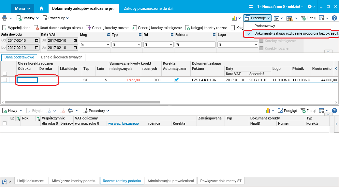Click upper Filtruj button

308,18
